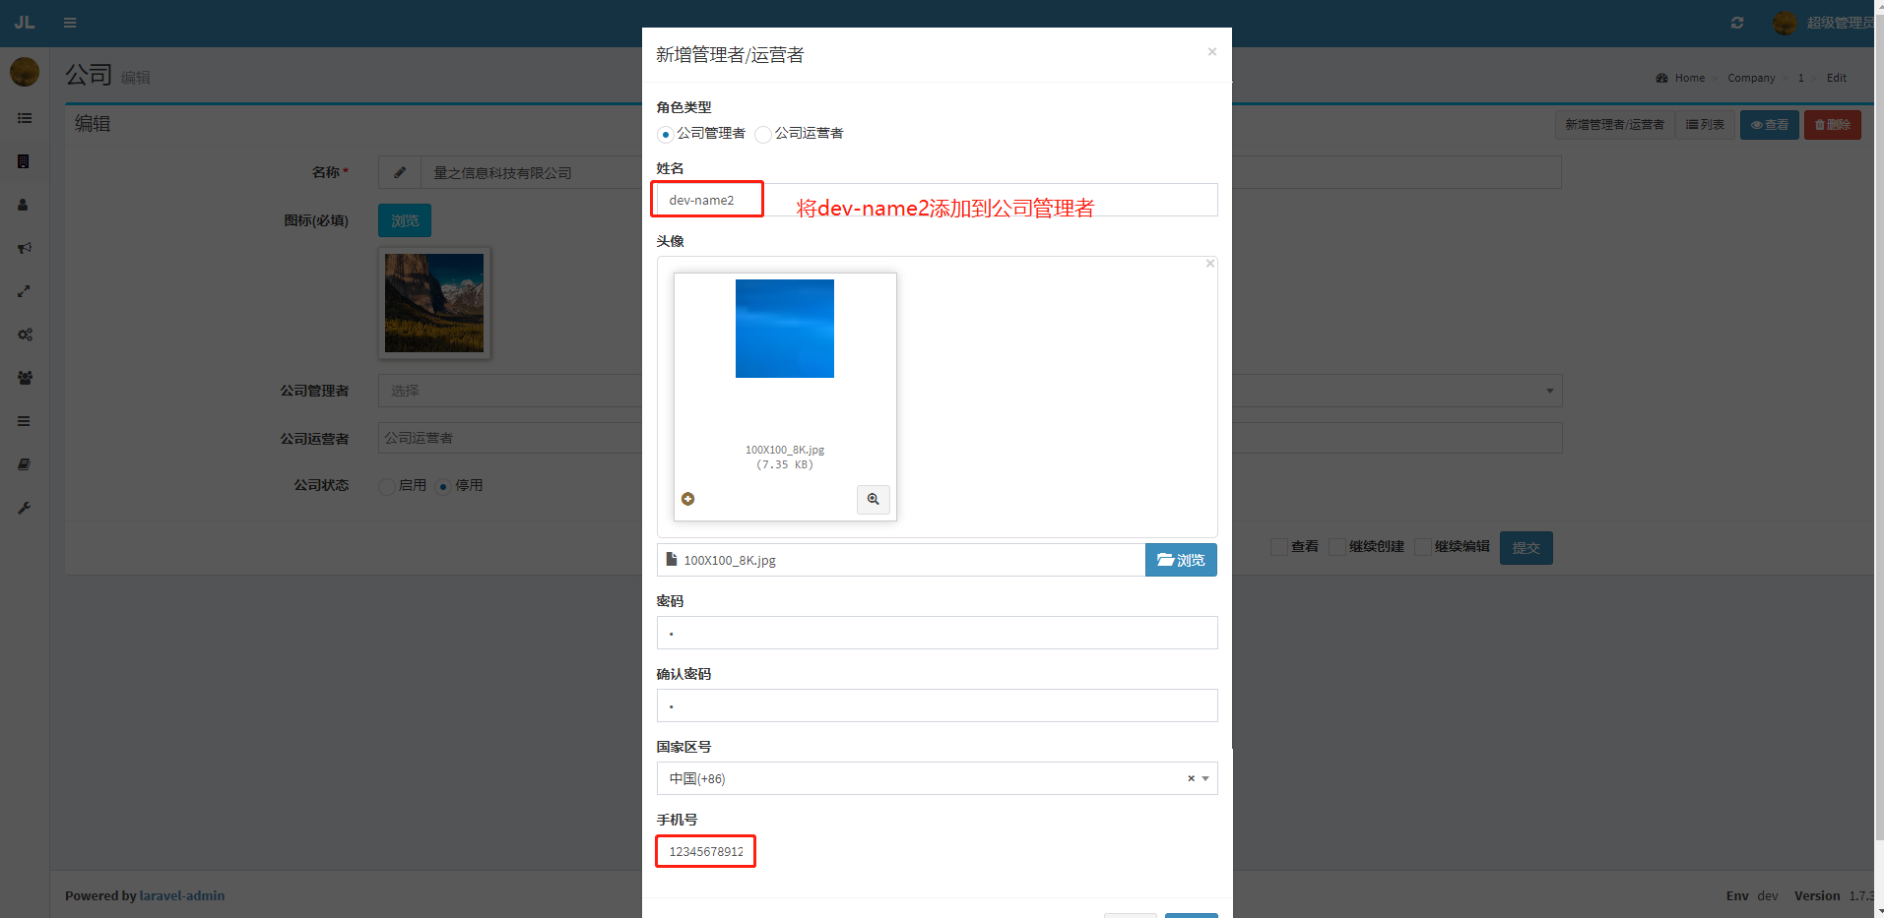Click the 姓名 field containing dev-name2

pyautogui.click(x=937, y=200)
